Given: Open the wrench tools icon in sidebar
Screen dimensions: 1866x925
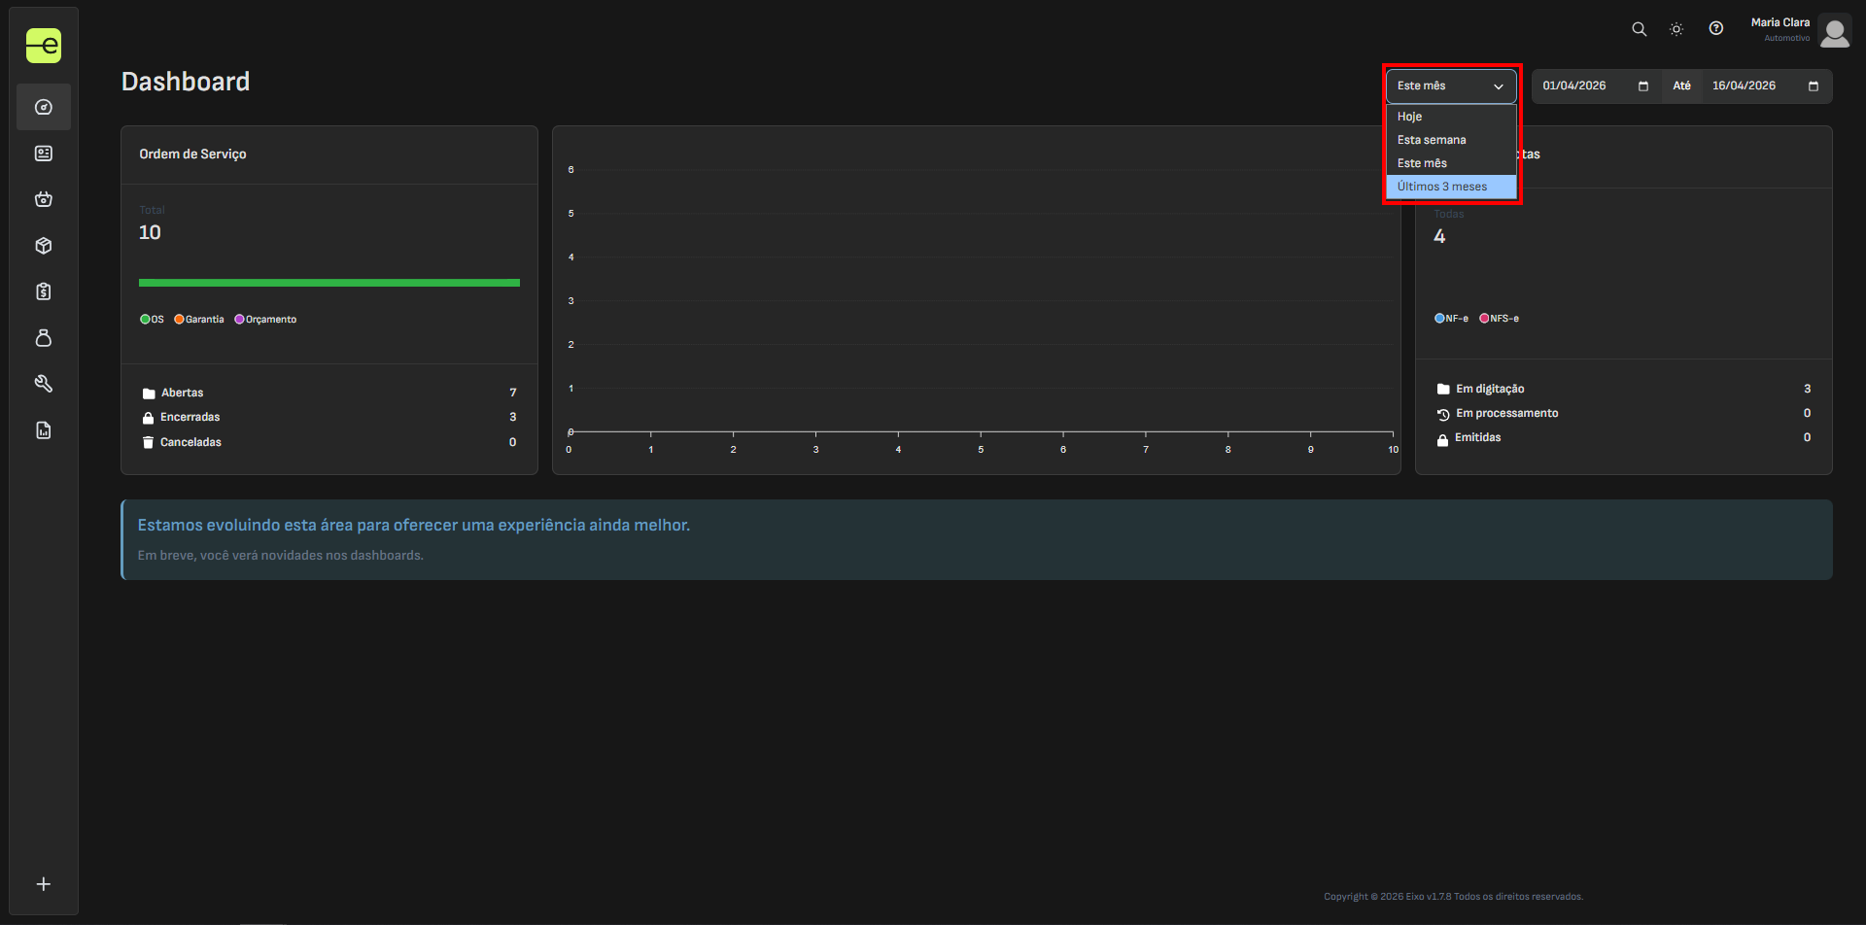Looking at the screenshot, I should coord(44,384).
